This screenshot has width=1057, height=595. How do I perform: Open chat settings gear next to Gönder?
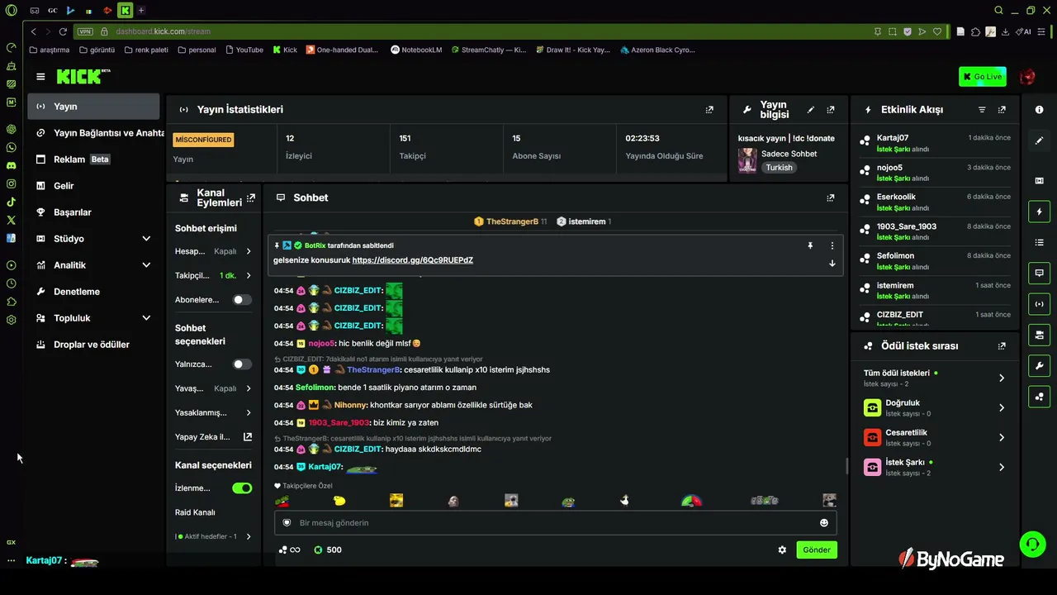click(782, 550)
